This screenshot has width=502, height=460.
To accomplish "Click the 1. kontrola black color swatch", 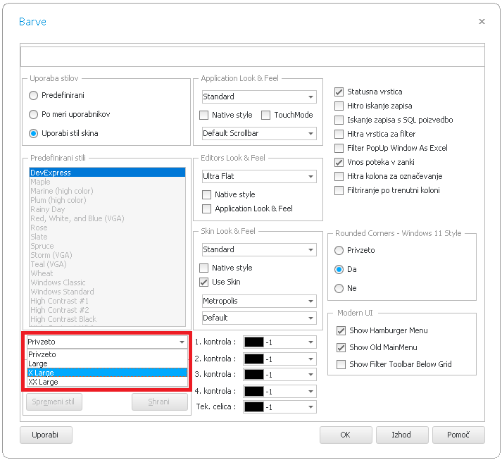I will coord(253,342).
